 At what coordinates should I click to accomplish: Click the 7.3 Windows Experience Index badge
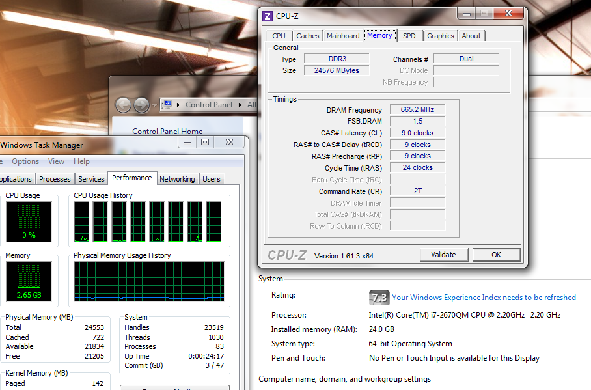378,298
